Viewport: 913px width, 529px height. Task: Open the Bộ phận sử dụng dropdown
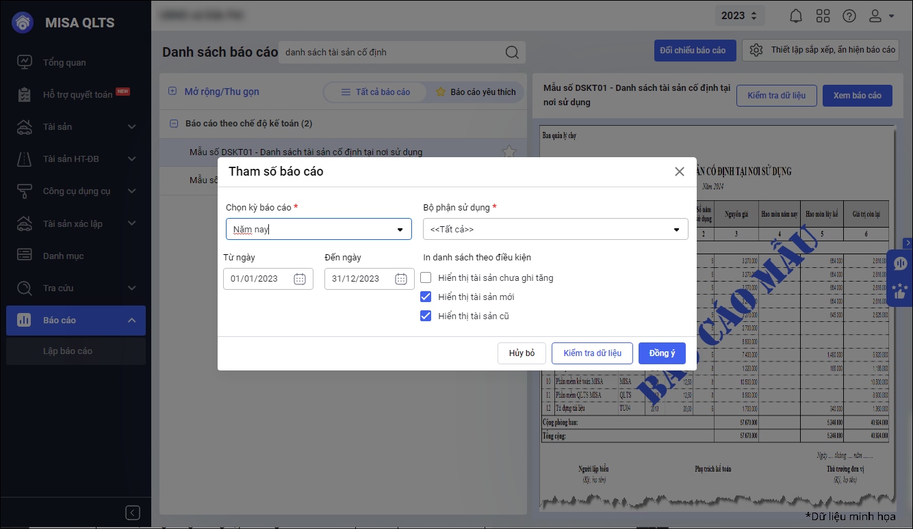click(676, 230)
